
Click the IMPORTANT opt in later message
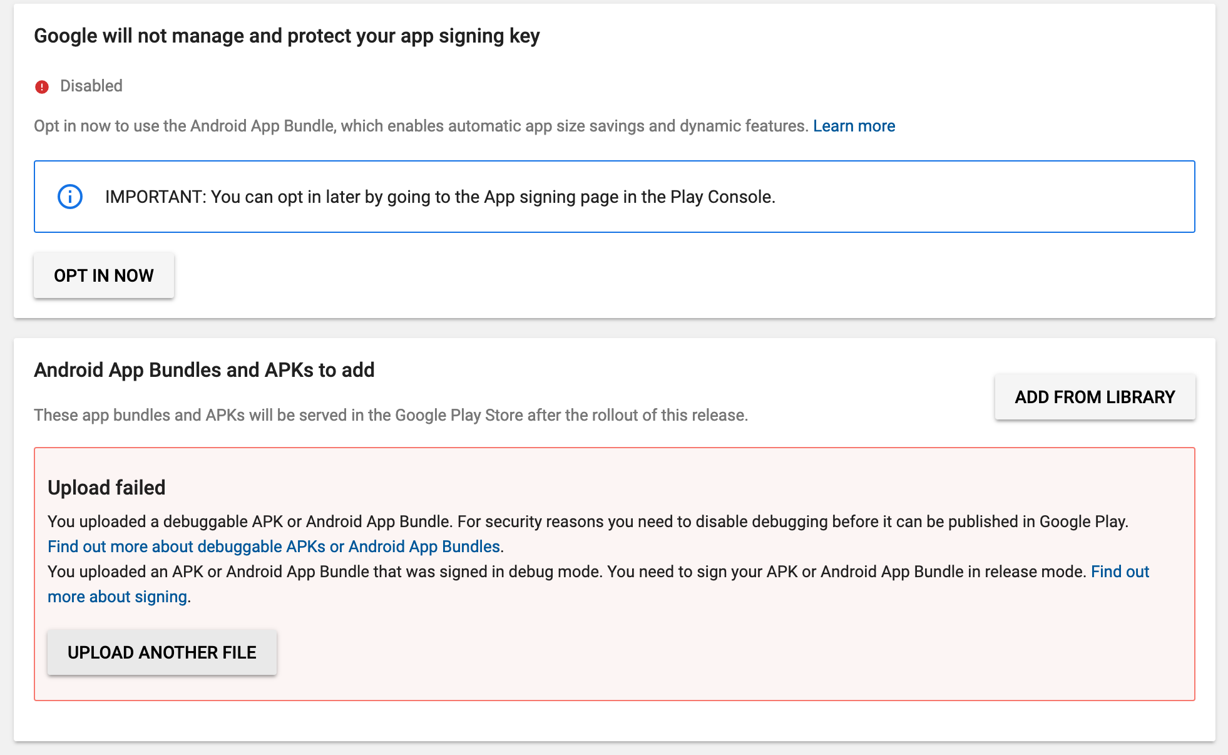point(440,197)
